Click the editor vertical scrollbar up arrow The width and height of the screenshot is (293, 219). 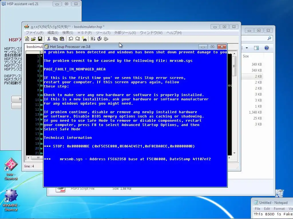[x=234, y=54]
